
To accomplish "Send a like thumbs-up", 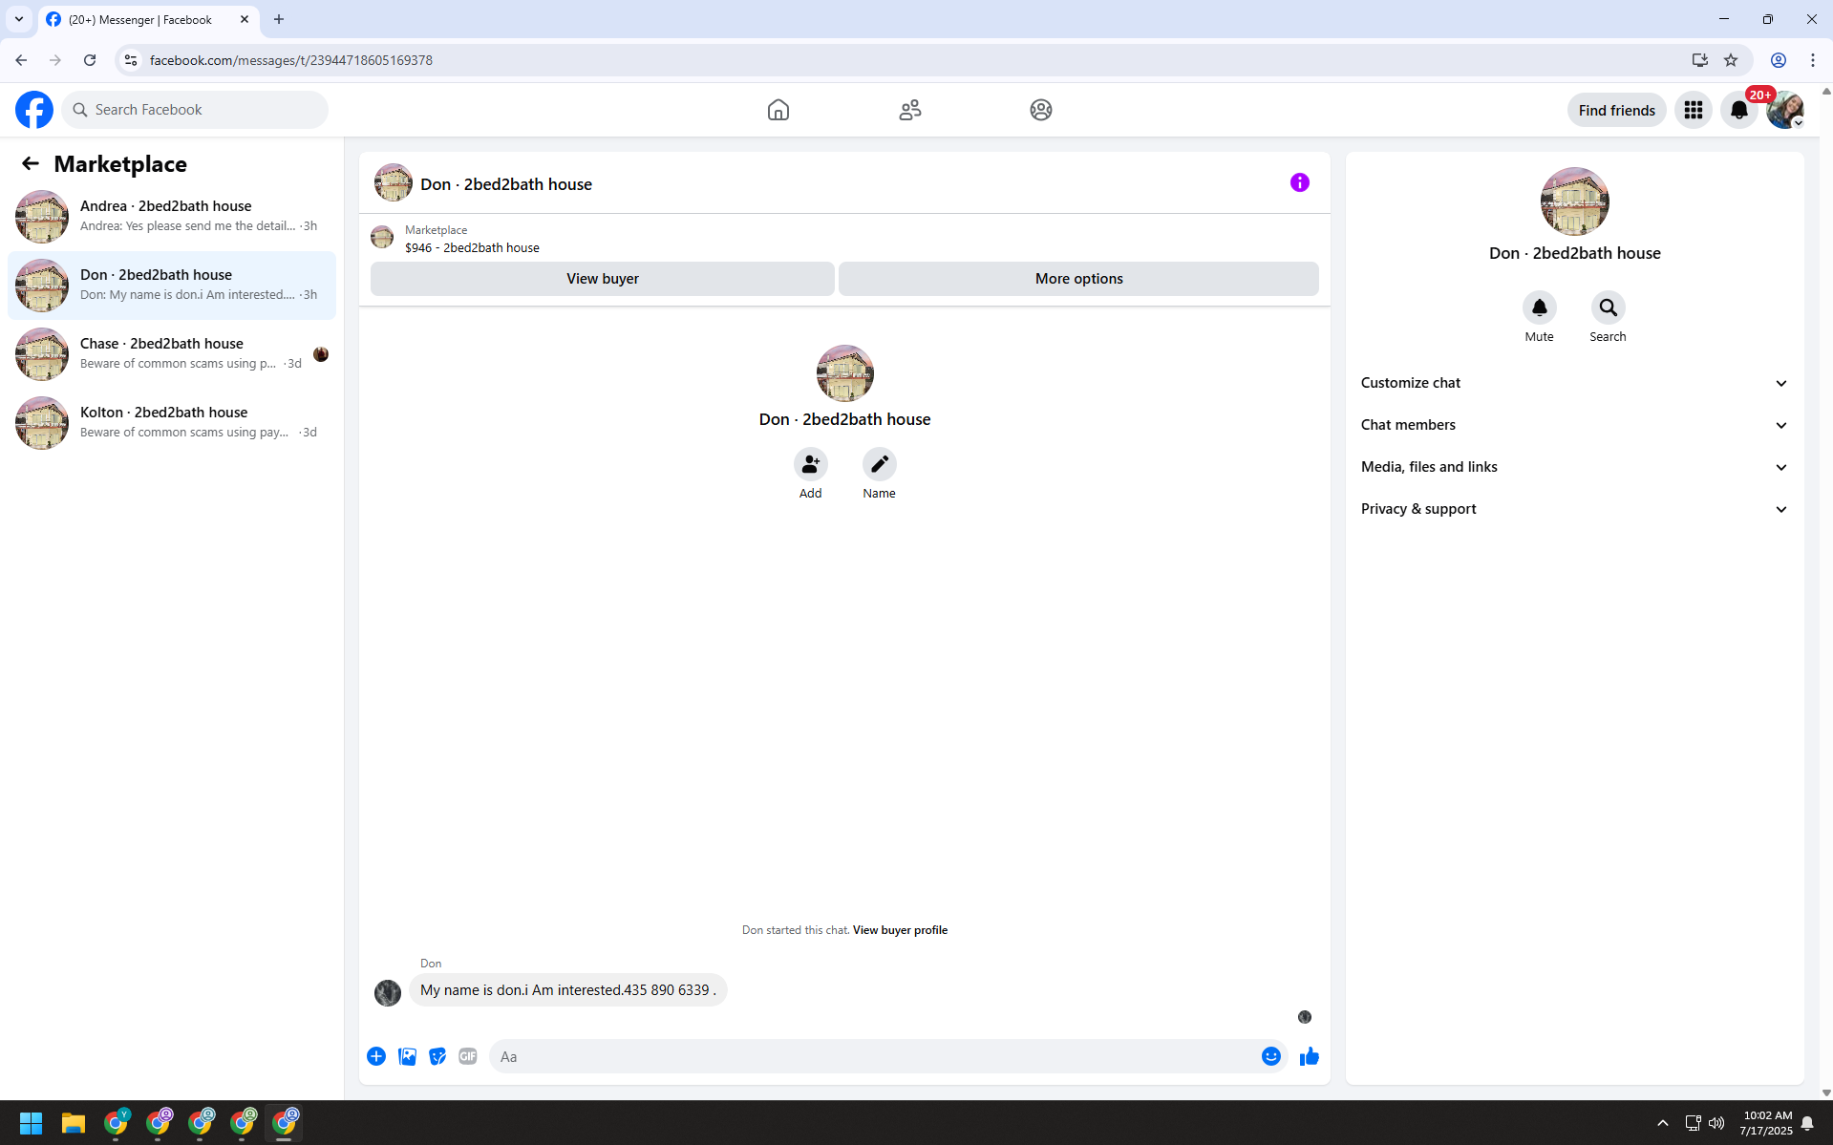I will (x=1309, y=1056).
